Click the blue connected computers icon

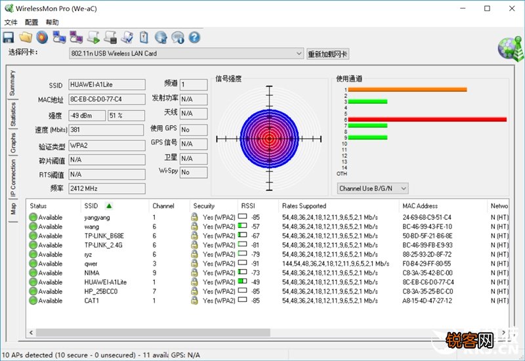coord(59,37)
